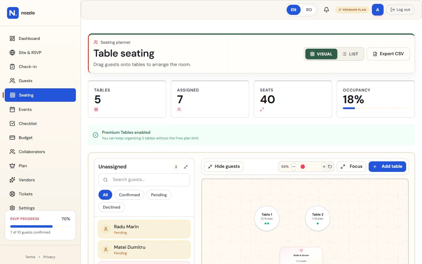This screenshot has width=422, height=264.
Task: Open Tickets in the sidebar
Action: 40,194
